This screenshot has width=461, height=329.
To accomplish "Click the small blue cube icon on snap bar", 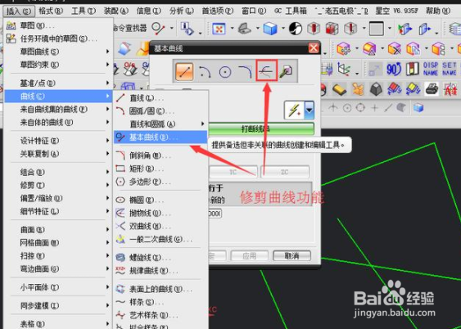I will [418, 108].
